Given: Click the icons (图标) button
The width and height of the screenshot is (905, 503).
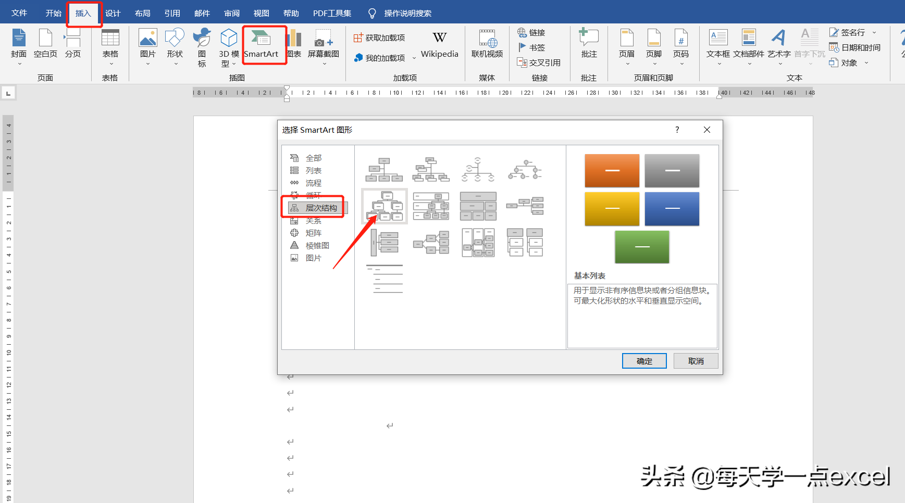Looking at the screenshot, I should pos(202,47).
